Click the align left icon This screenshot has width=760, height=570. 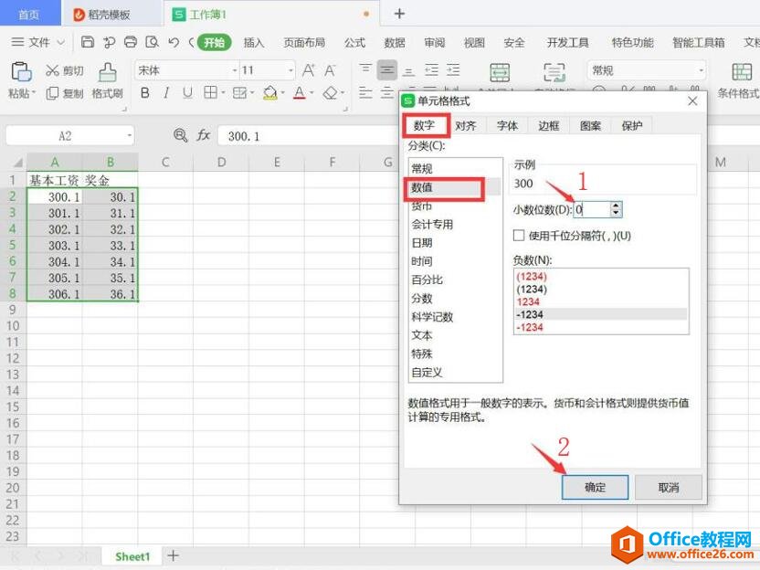(x=365, y=92)
